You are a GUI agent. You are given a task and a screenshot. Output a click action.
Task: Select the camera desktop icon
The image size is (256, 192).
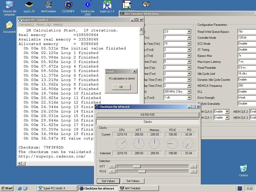[146, 4]
